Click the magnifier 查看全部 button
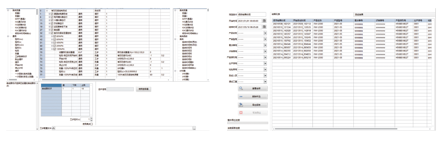The height and width of the screenshot is (146, 445). coord(252,88)
